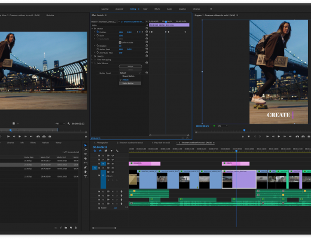Lock the top video track
The height and width of the screenshot is (239, 311).
(99, 155)
